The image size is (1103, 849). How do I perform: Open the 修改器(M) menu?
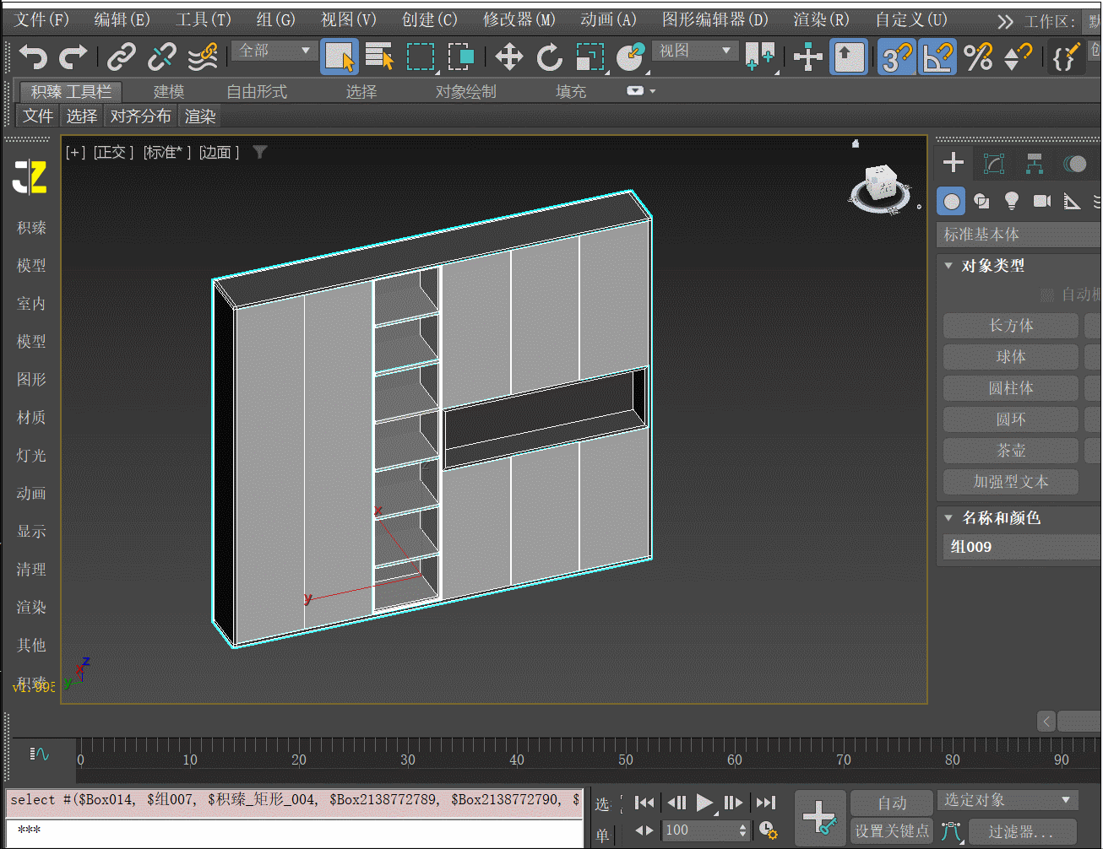(x=519, y=19)
